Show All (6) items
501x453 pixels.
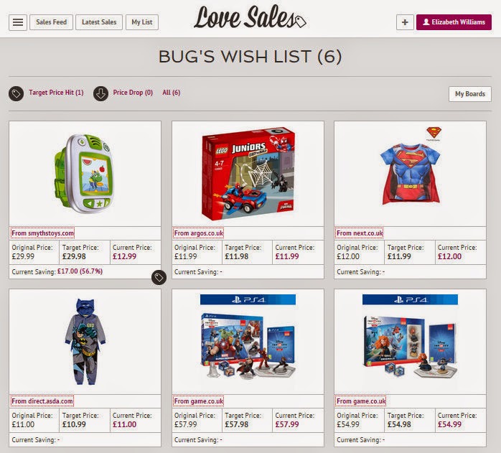click(172, 93)
